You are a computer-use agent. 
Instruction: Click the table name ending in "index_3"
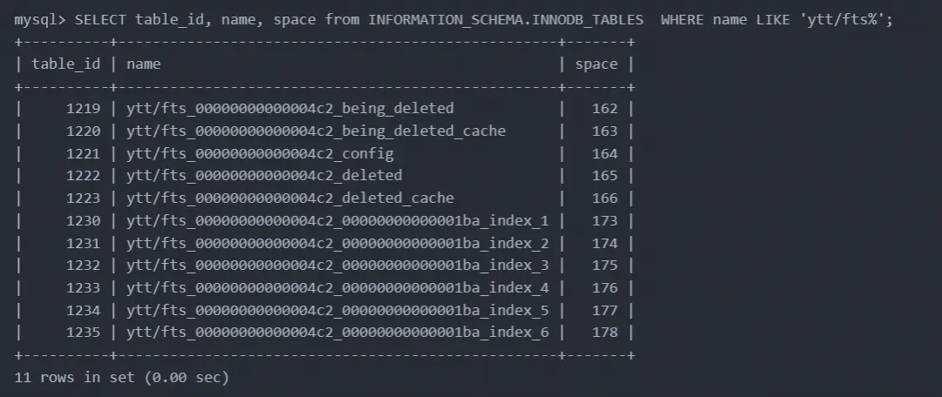[338, 266]
